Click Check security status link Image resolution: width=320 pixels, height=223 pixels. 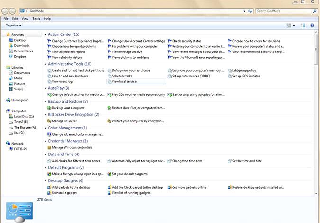click(x=186, y=41)
